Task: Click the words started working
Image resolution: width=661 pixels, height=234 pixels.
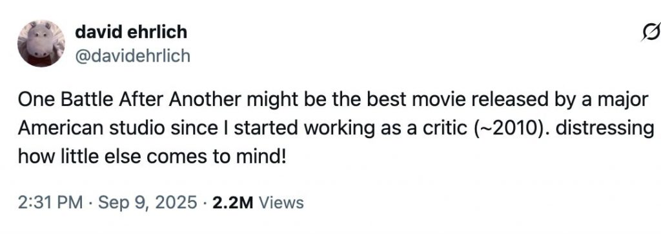Action: tap(303, 129)
